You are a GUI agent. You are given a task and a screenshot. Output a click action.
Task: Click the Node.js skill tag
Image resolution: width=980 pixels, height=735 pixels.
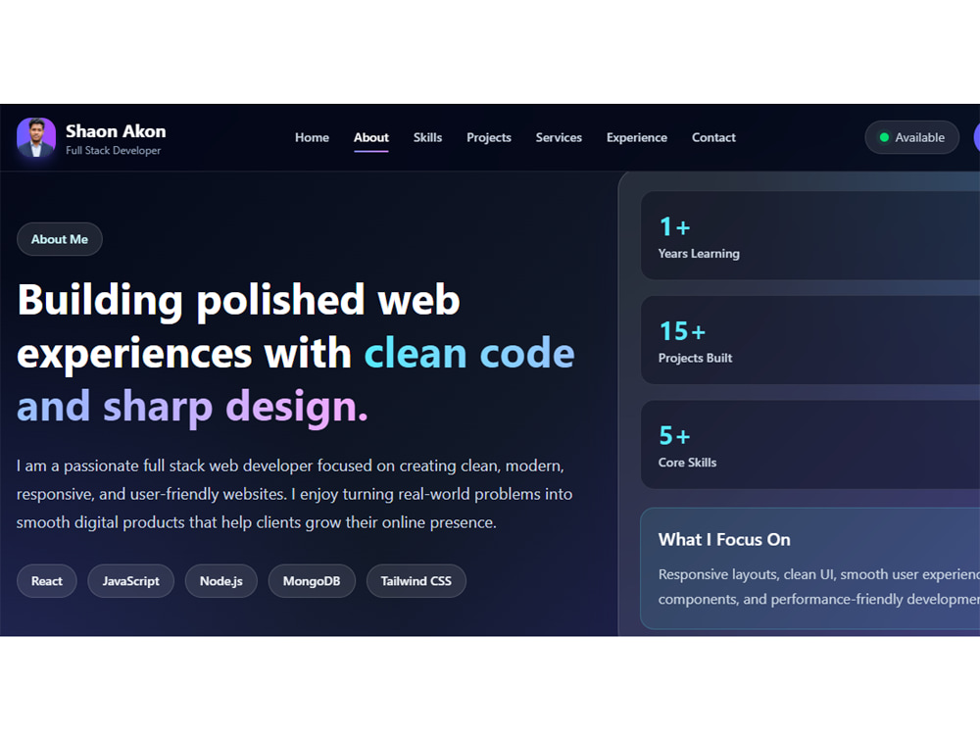point(221,581)
